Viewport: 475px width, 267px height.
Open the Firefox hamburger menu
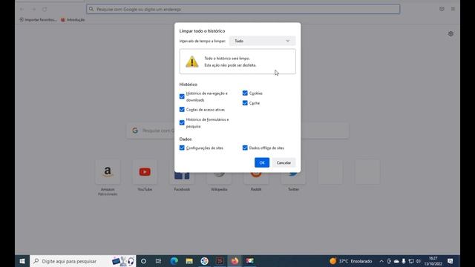(453, 9)
